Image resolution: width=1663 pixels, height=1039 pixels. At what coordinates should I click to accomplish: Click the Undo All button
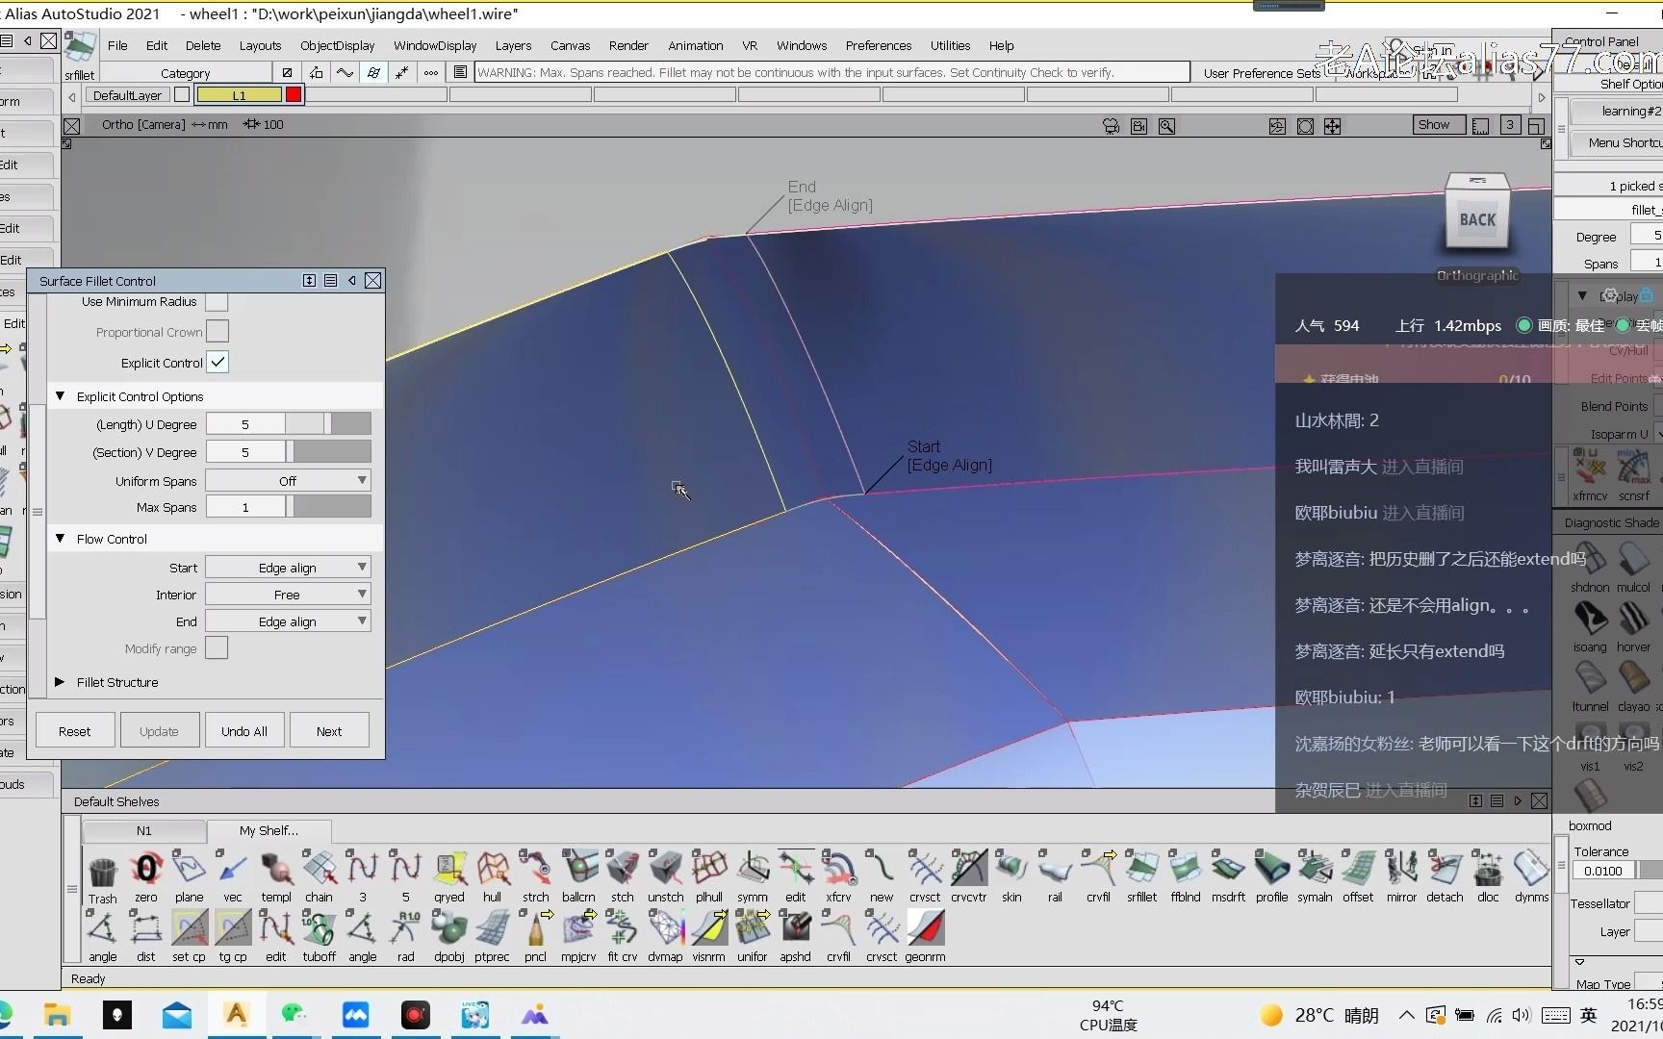tap(244, 731)
